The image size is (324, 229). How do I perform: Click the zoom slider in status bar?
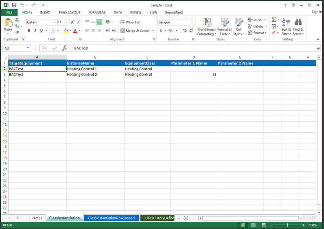[x=288, y=225]
